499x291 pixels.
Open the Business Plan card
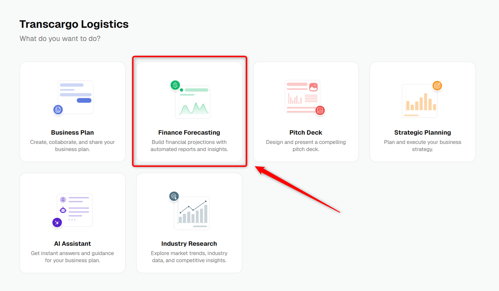point(72,112)
